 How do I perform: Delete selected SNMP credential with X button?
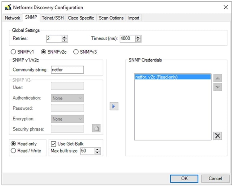[x=217, y=136]
